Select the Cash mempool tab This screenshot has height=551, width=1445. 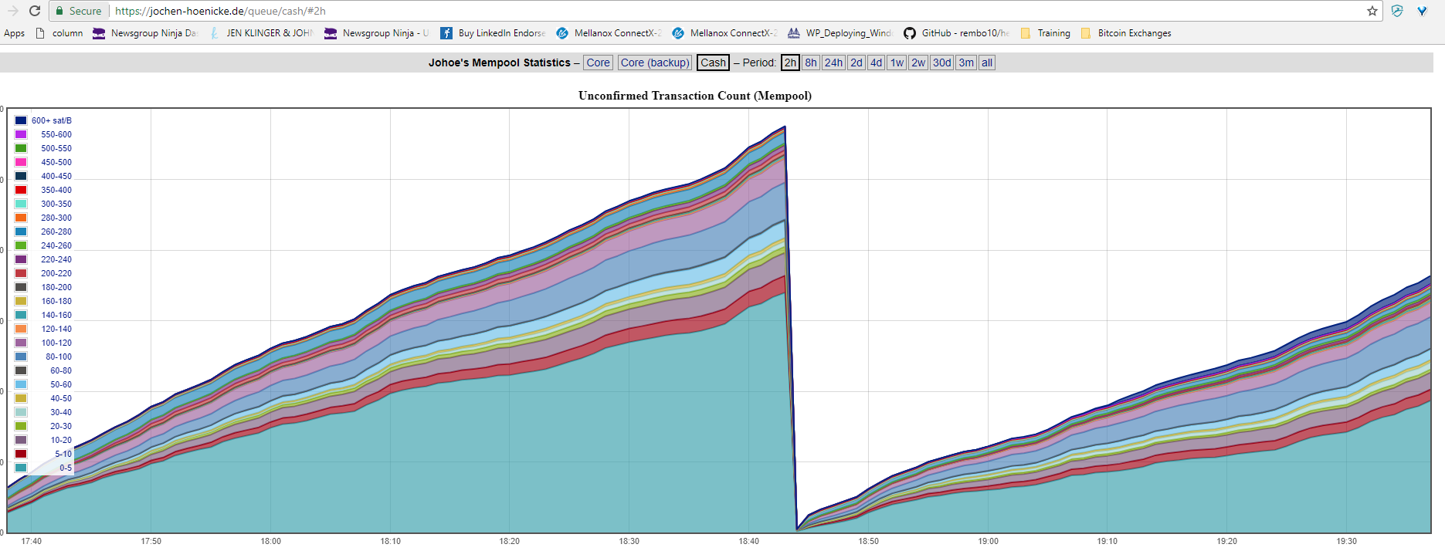coord(713,63)
